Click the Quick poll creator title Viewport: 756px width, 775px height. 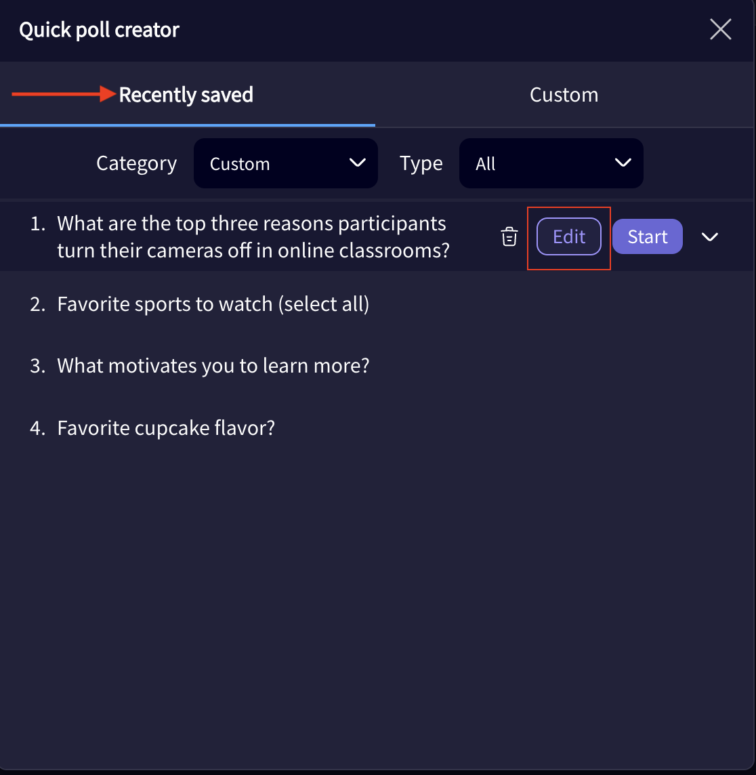point(99,29)
